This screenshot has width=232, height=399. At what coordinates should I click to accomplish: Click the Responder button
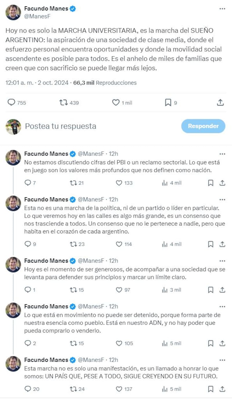(x=203, y=126)
